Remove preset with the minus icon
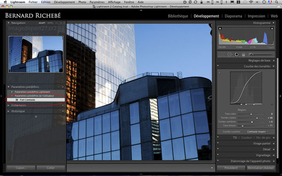 (x=58, y=87)
